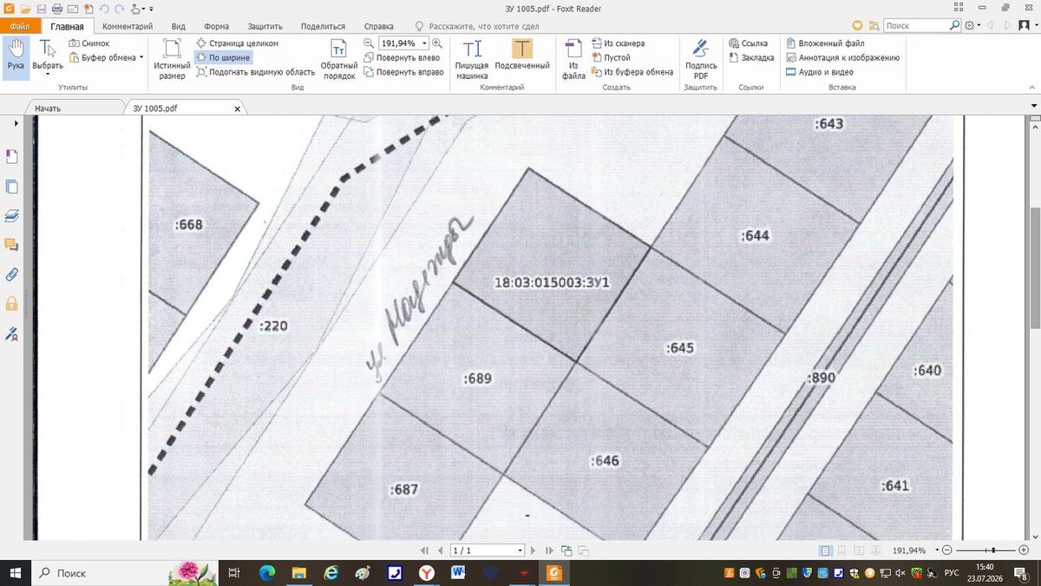Enable facing pages view in status bar
The width and height of the screenshot is (1041, 586).
pyautogui.click(x=859, y=550)
